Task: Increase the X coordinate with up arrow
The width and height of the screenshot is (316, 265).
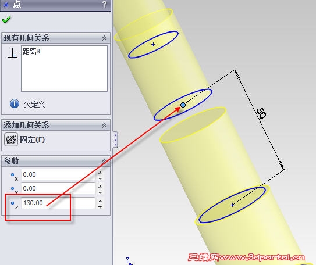Action: click(x=100, y=173)
